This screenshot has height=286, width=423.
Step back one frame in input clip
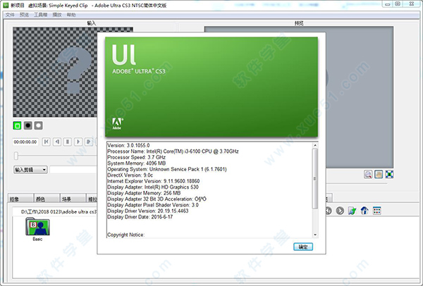coord(57,142)
